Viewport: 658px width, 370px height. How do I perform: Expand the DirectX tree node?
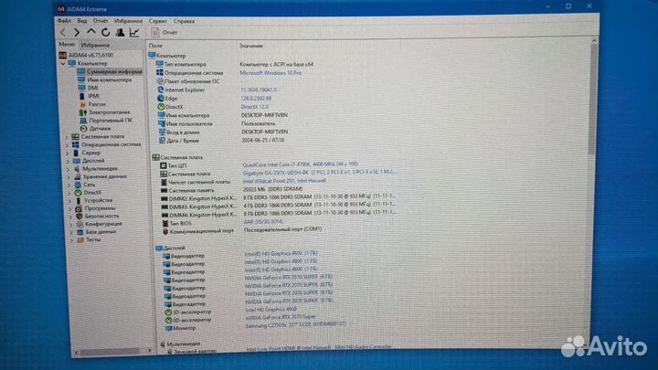click(x=69, y=193)
